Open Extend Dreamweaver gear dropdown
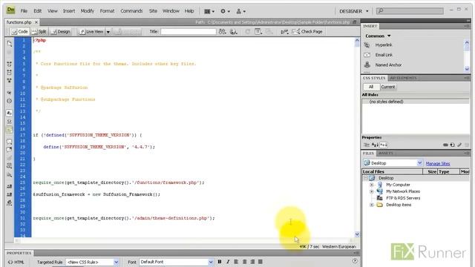This screenshot has width=475, height=267. pyautogui.click(x=225, y=11)
